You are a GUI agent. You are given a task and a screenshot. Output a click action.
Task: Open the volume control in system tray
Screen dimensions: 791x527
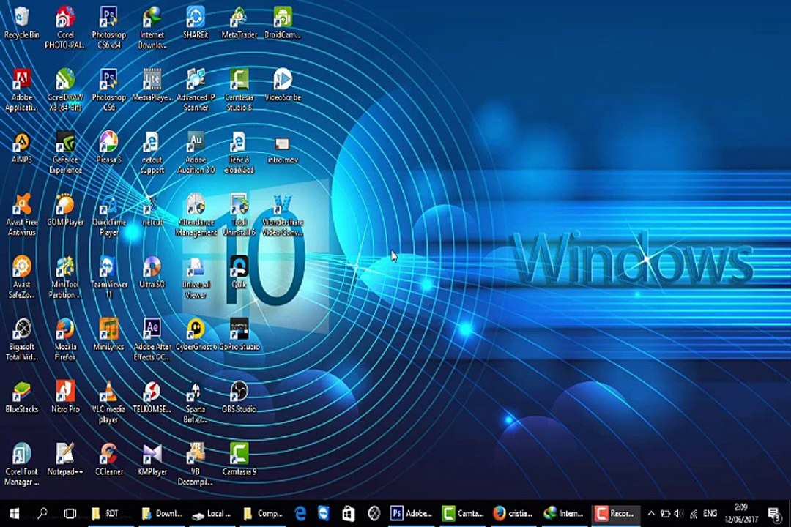coord(679,513)
